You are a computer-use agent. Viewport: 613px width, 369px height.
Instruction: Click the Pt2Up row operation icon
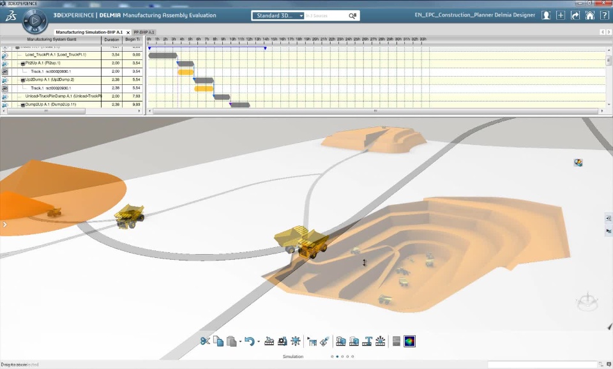[x=4, y=63]
